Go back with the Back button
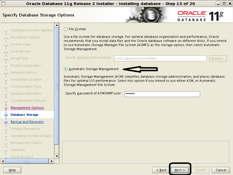233x175 pixels. pyautogui.click(x=161, y=170)
